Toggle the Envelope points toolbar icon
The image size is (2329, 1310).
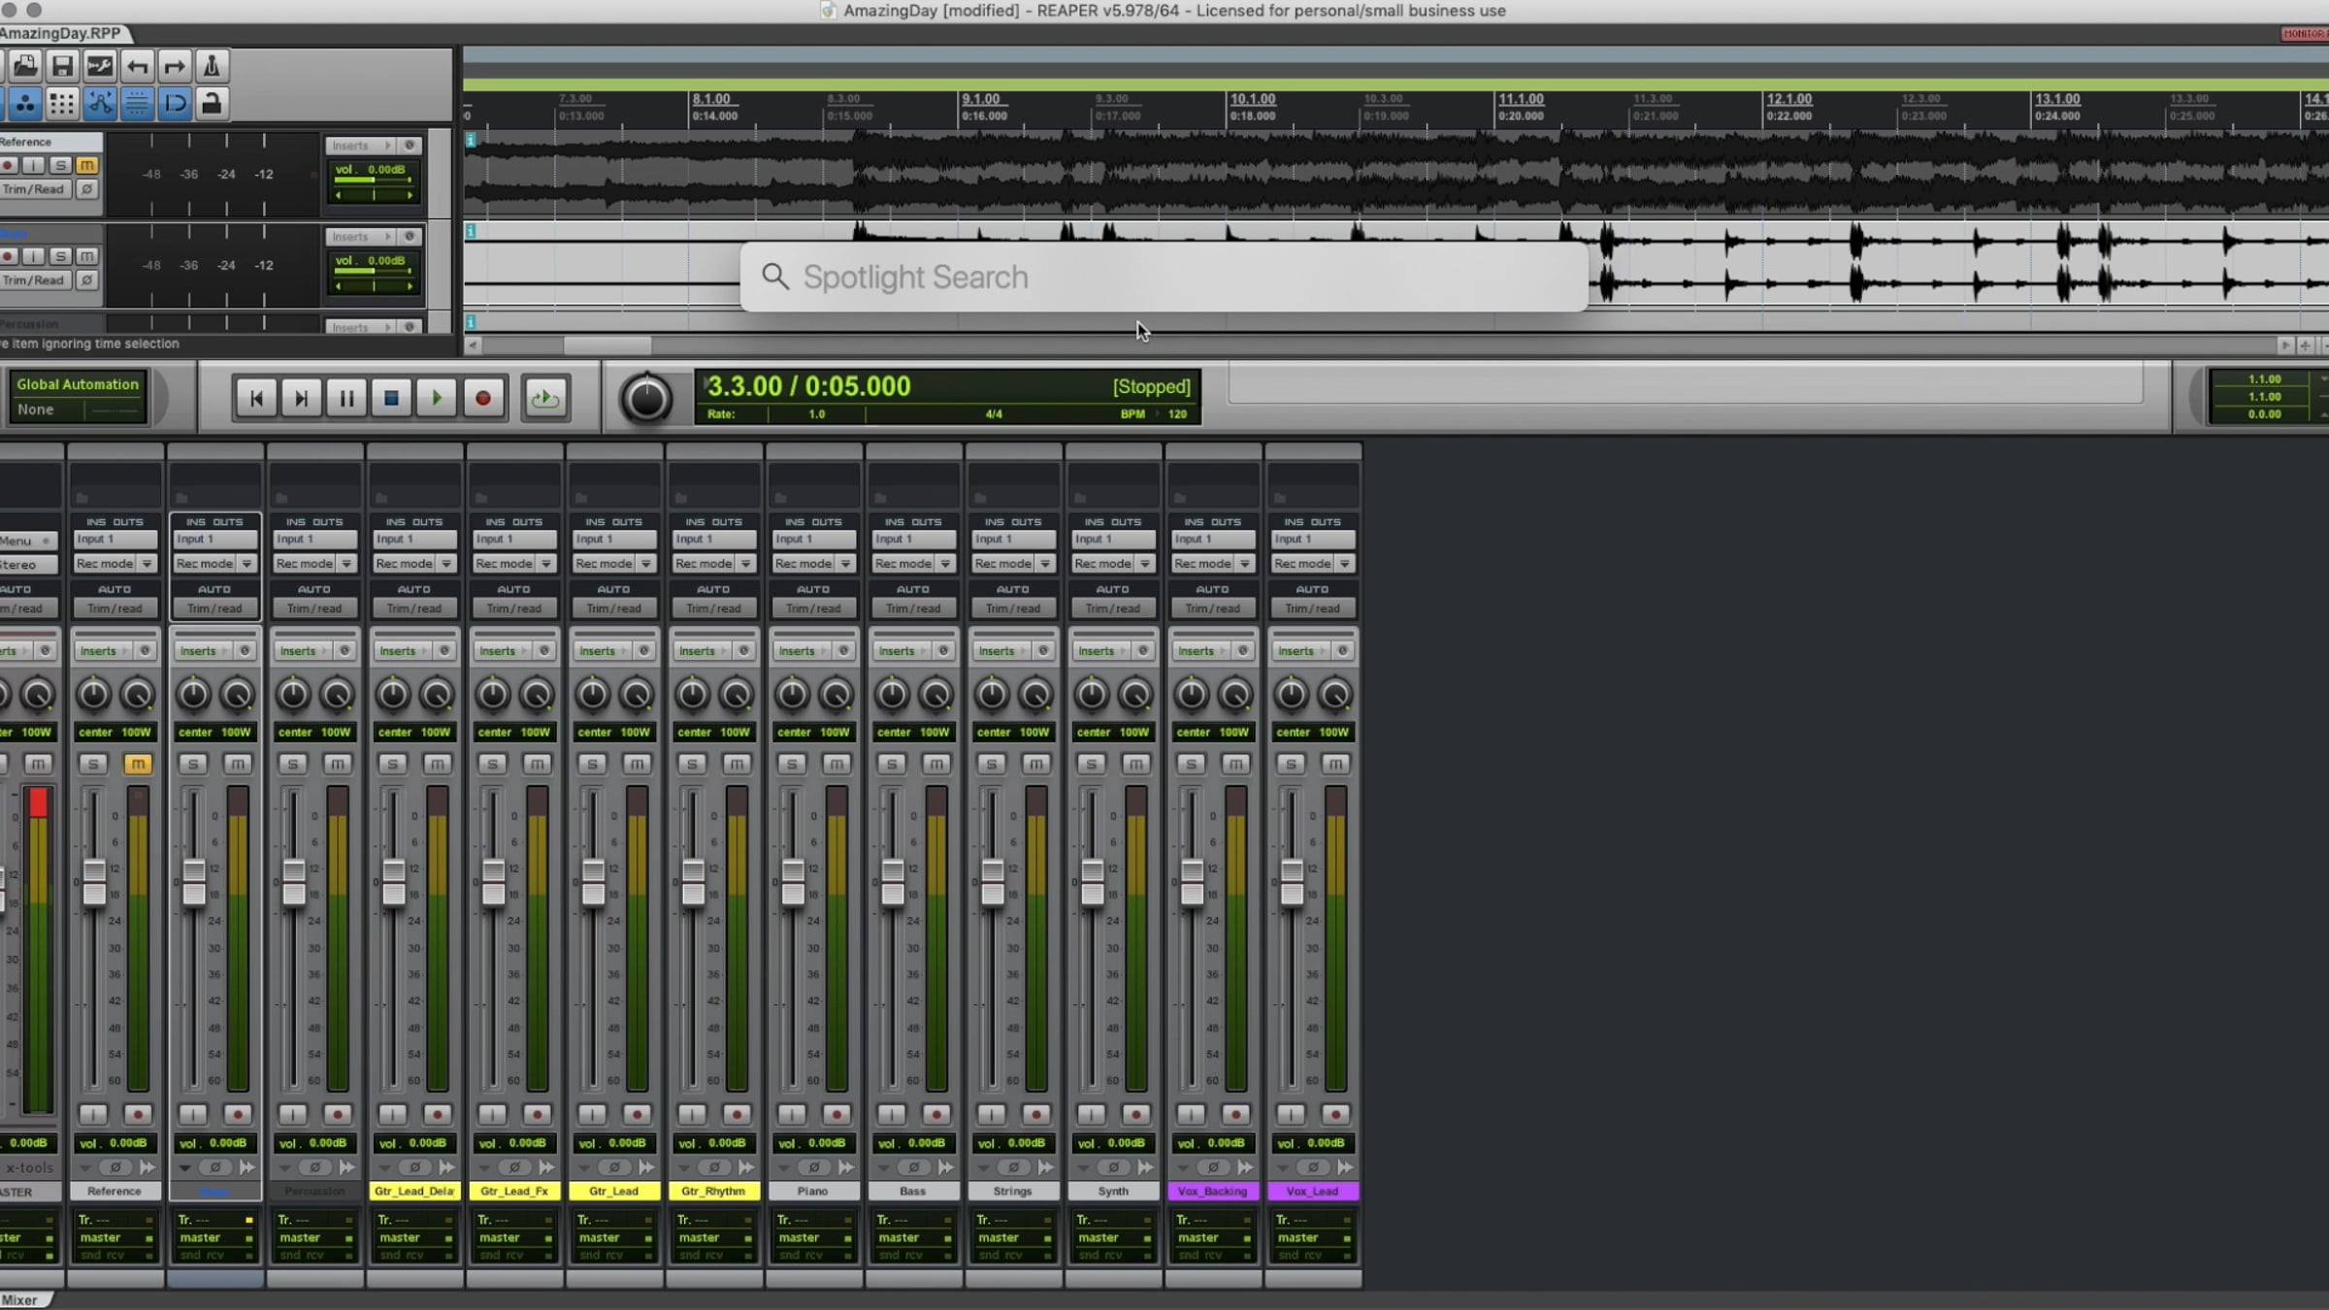99,103
